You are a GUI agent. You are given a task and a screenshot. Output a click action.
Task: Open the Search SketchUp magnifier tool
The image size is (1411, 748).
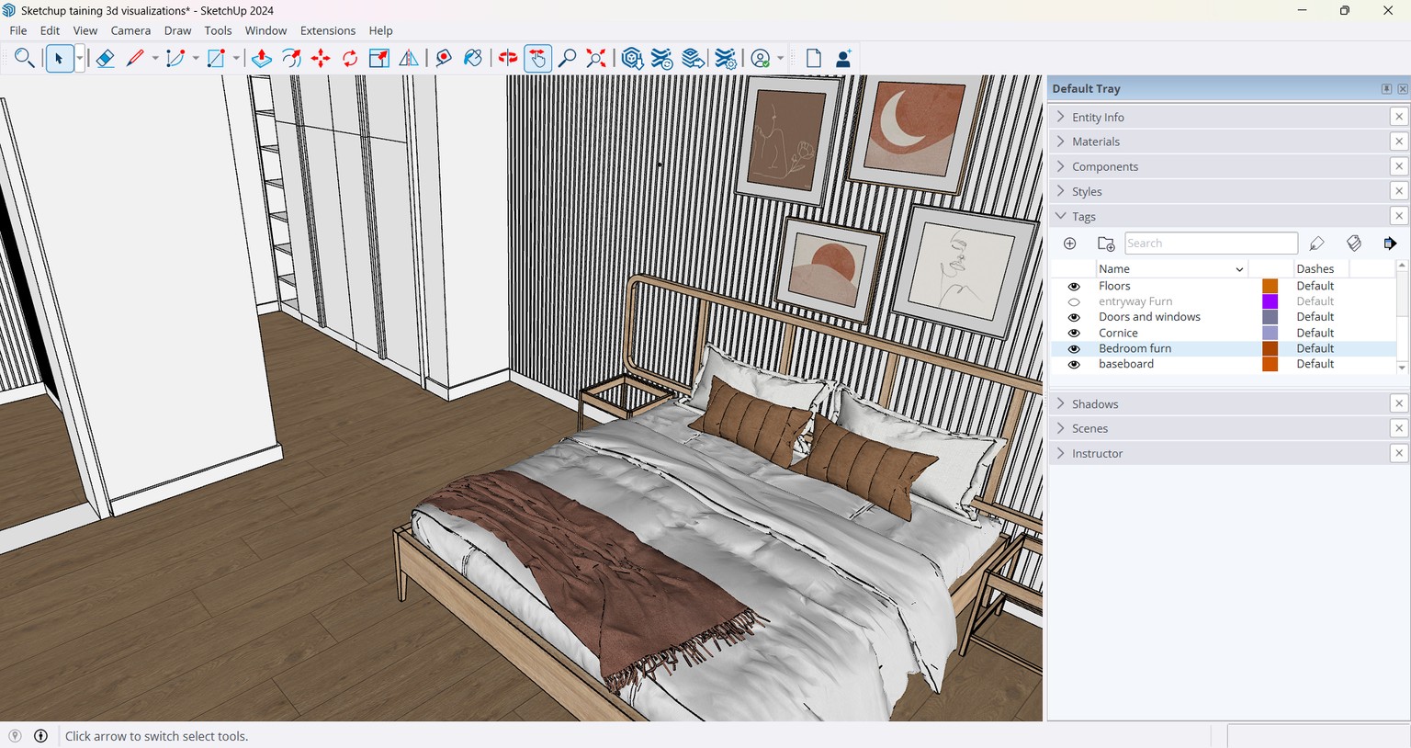point(25,59)
